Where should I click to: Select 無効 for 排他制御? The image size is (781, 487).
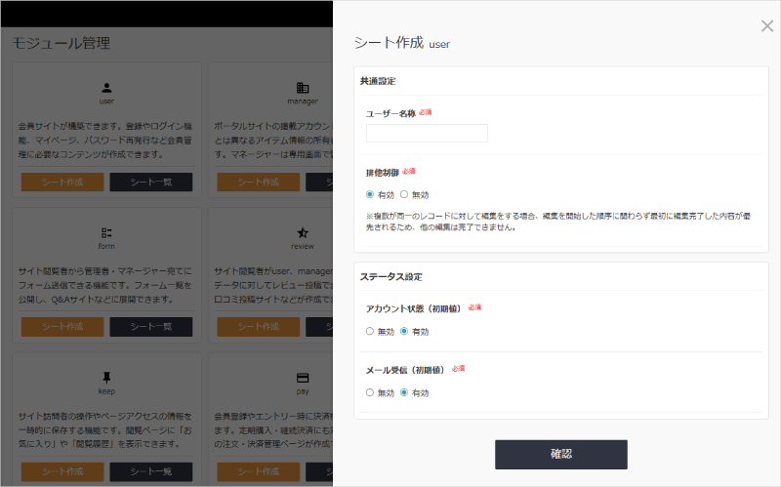pyautogui.click(x=404, y=194)
